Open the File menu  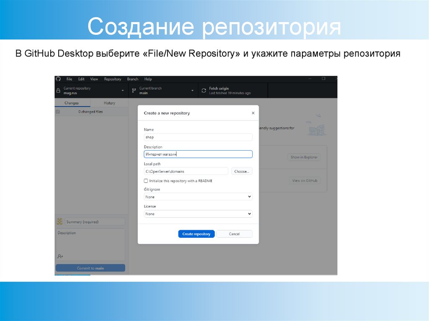69,79
